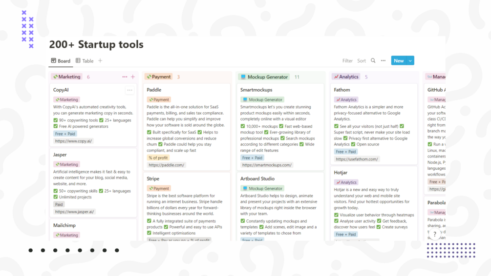Add a new view with plus icon

tap(100, 60)
